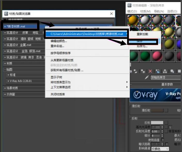Viewport: 182px width, 152px height.
Task: Select the pink material sphere slot
Action: [157, 56]
